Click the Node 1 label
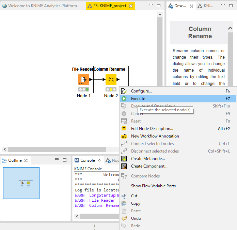 [83, 96]
